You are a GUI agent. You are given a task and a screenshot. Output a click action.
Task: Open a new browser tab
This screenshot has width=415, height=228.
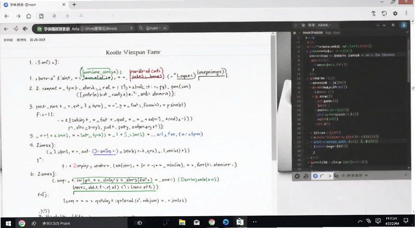coord(74,5)
